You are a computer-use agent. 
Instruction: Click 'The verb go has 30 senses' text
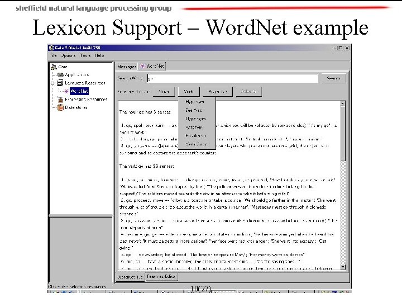(x=147, y=167)
